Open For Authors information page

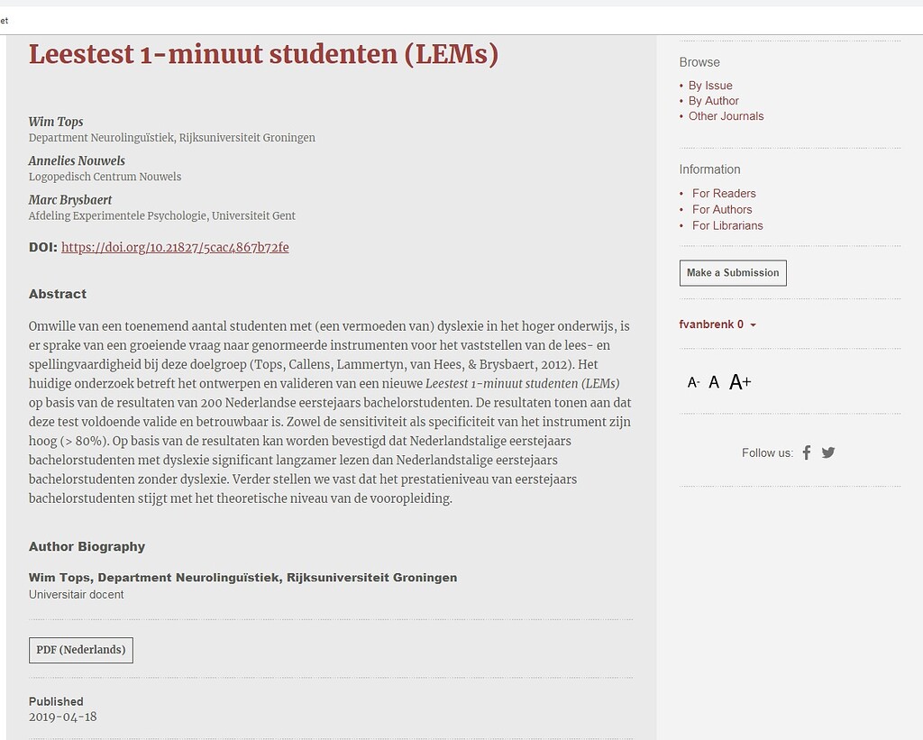[x=722, y=209]
